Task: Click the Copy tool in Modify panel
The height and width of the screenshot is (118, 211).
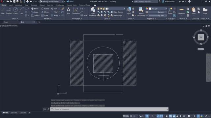Action: [x=35, y=12]
